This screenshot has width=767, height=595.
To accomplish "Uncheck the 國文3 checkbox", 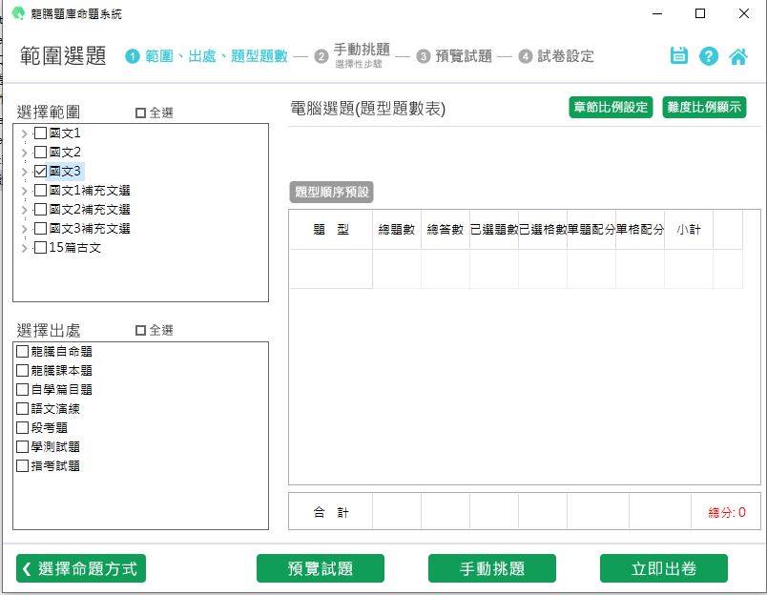I will coord(41,171).
